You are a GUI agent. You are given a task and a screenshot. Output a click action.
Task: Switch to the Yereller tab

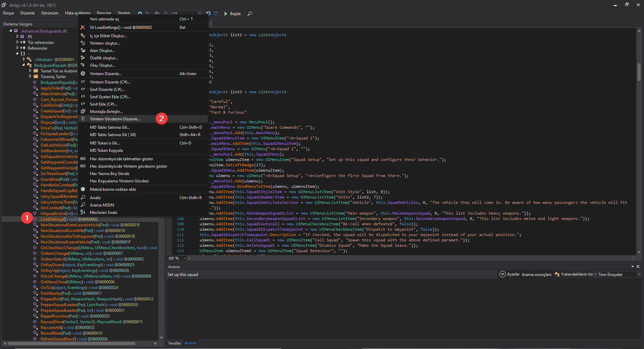(x=175, y=343)
